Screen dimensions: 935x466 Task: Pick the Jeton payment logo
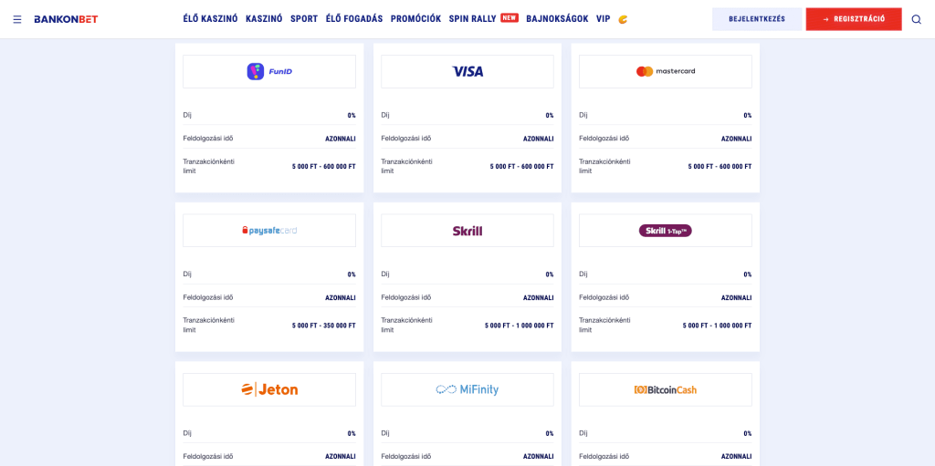pyautogui.click(x=269, y=389)
